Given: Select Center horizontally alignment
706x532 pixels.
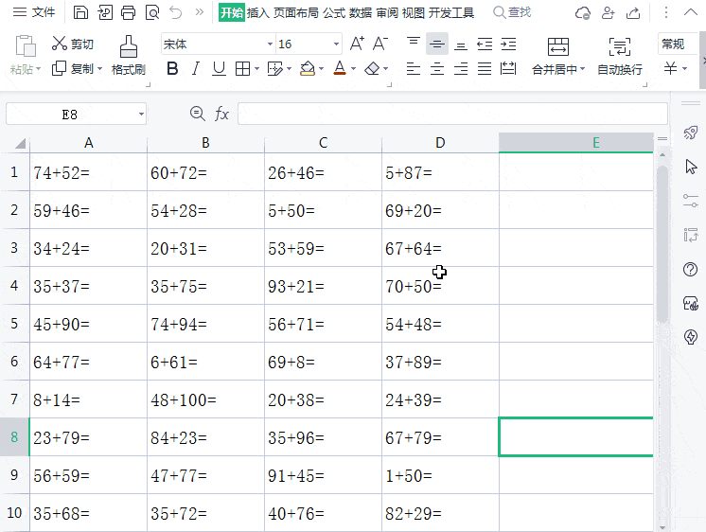Looking at the screenshot, I should point(436,69).
